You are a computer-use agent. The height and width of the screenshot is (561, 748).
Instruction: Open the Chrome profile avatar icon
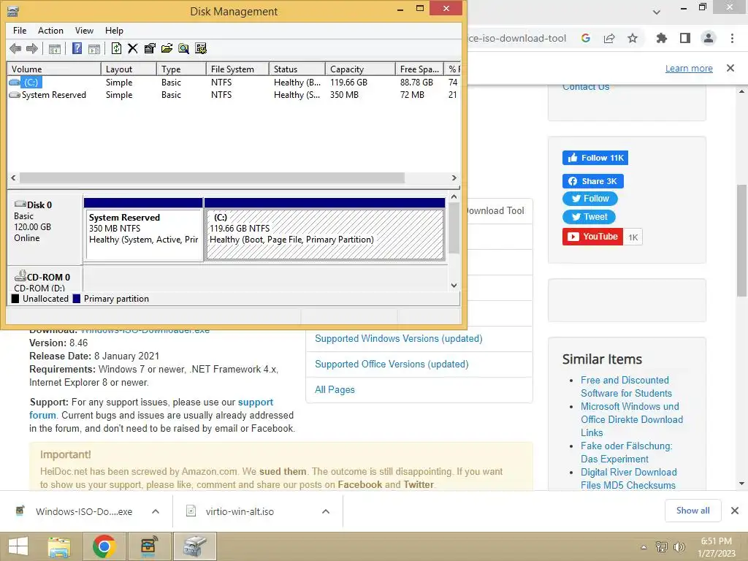pyautogui.click(x=709, y=38)
